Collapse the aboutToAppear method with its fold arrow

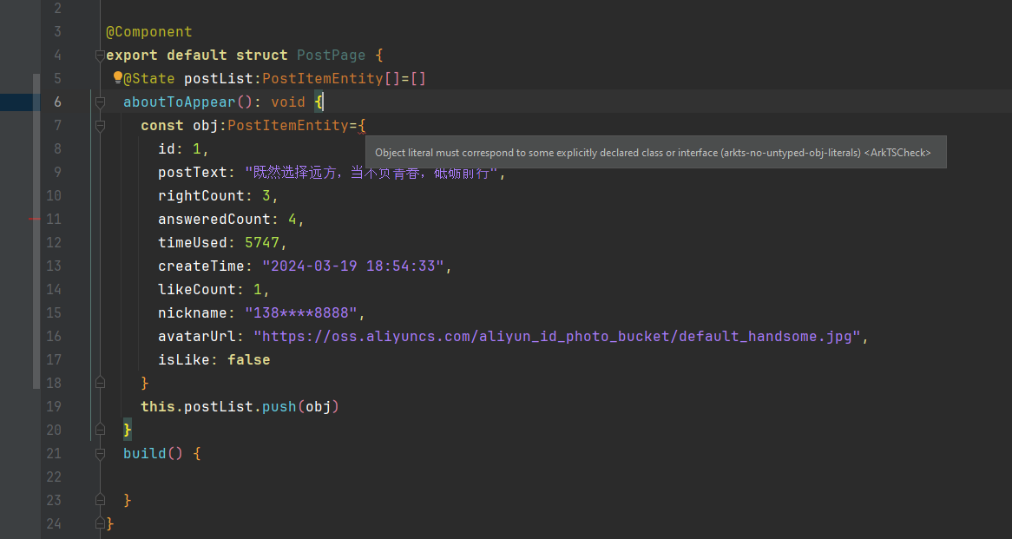tap(99, 102)
